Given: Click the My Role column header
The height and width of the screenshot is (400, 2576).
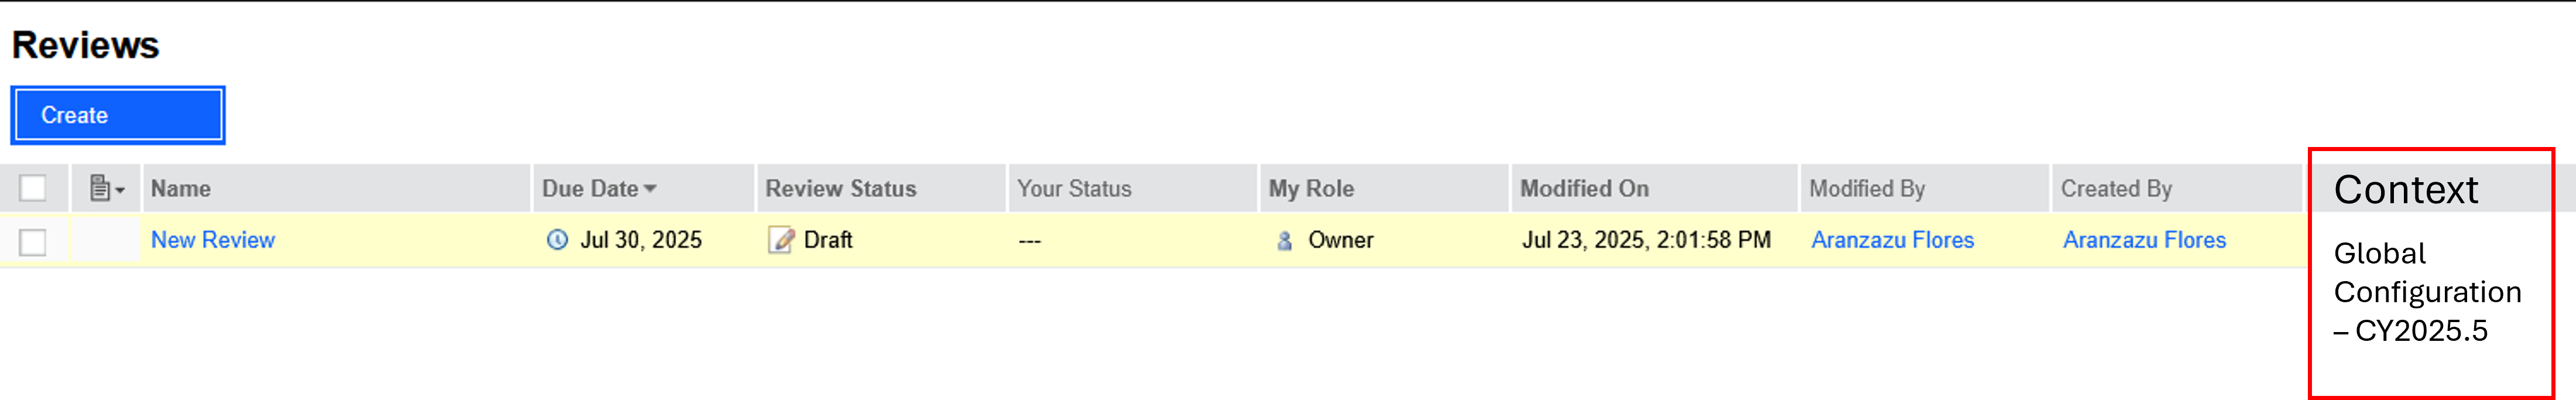Looking at the screenshot, I should pyautogui.click(x=1311, y=189).
